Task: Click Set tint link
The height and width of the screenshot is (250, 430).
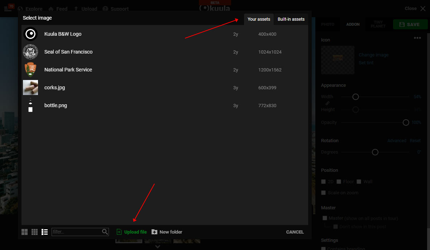Action: [x=366, y=63]
